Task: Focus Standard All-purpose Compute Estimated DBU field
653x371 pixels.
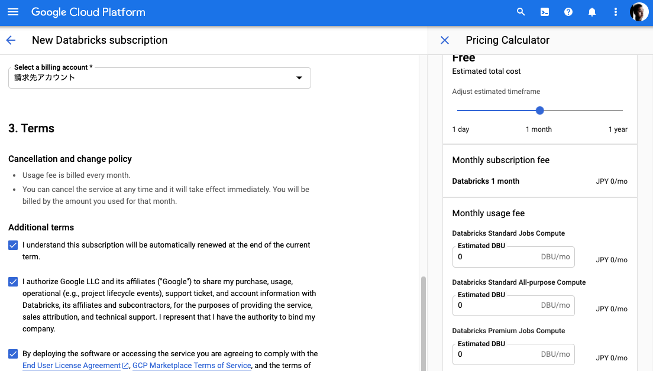Action: pos(513,305)
